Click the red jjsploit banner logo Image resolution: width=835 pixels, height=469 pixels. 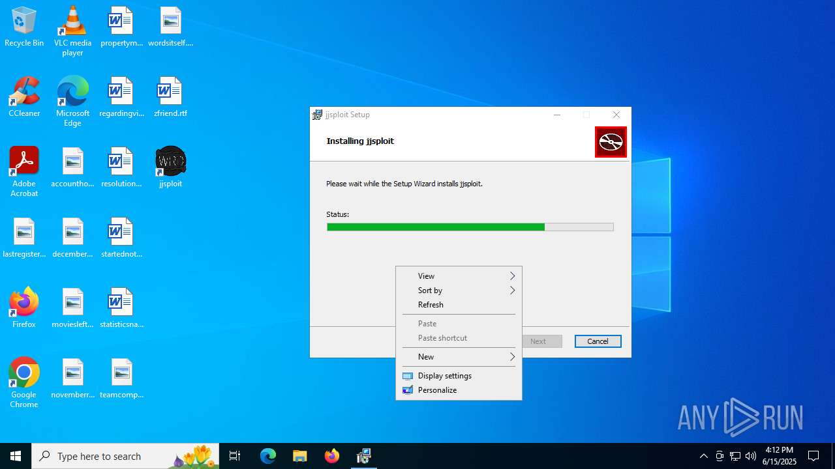pyautogui.click(x=611, y=142)
